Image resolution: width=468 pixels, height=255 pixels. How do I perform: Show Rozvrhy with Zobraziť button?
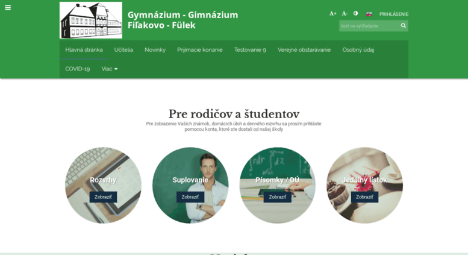(x=103, y=197)
